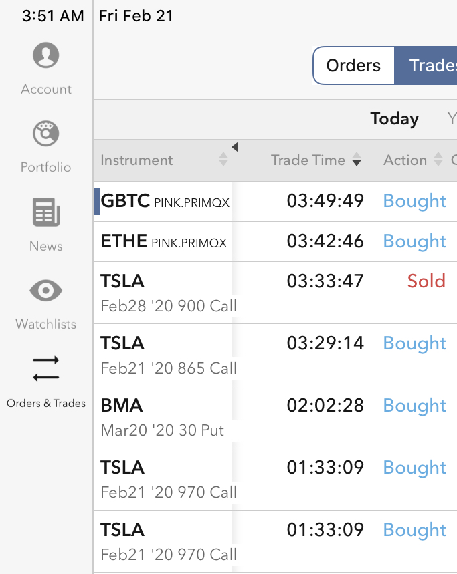Select the TSLA Feb21 865 Call trade
Screen dimensions: 457x574
169,355
